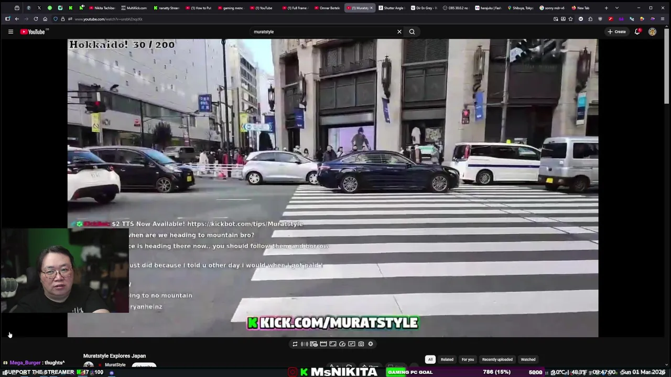Reload the current page

pos(36,19)
